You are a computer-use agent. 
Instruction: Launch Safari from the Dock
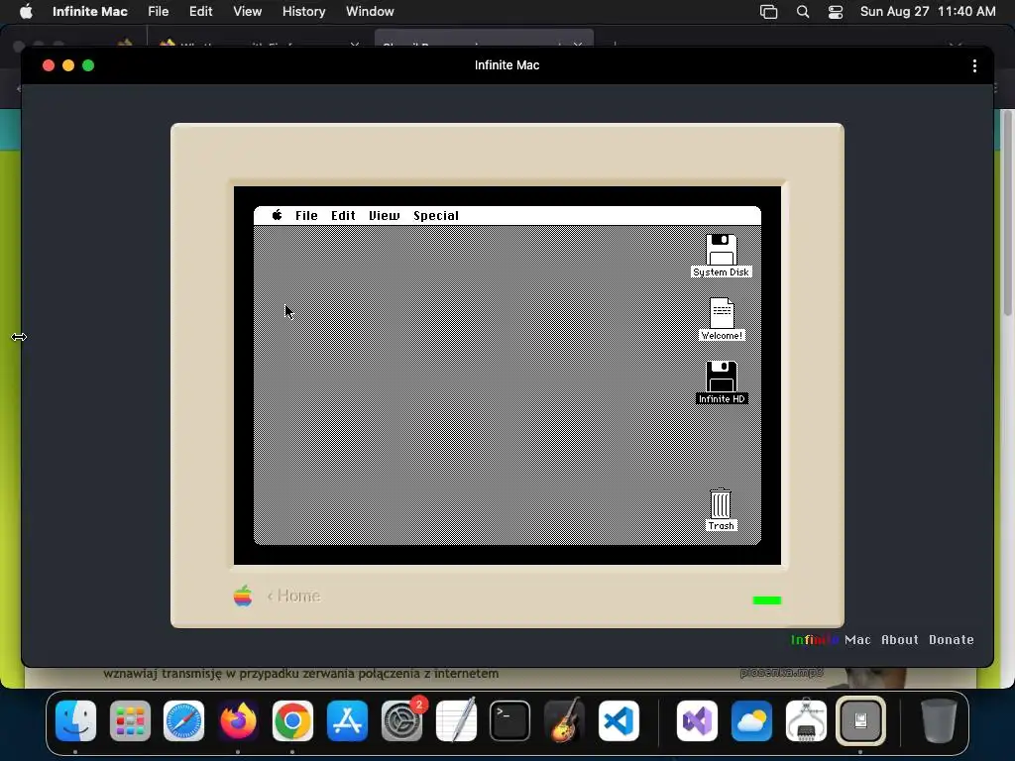183,720
